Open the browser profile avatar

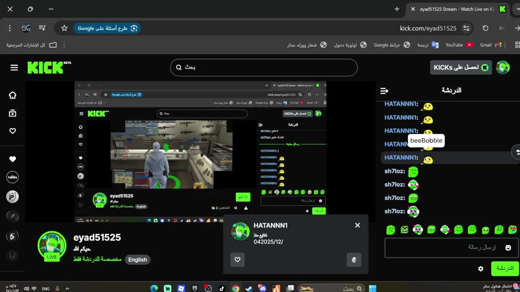click(x=26, y=28)
